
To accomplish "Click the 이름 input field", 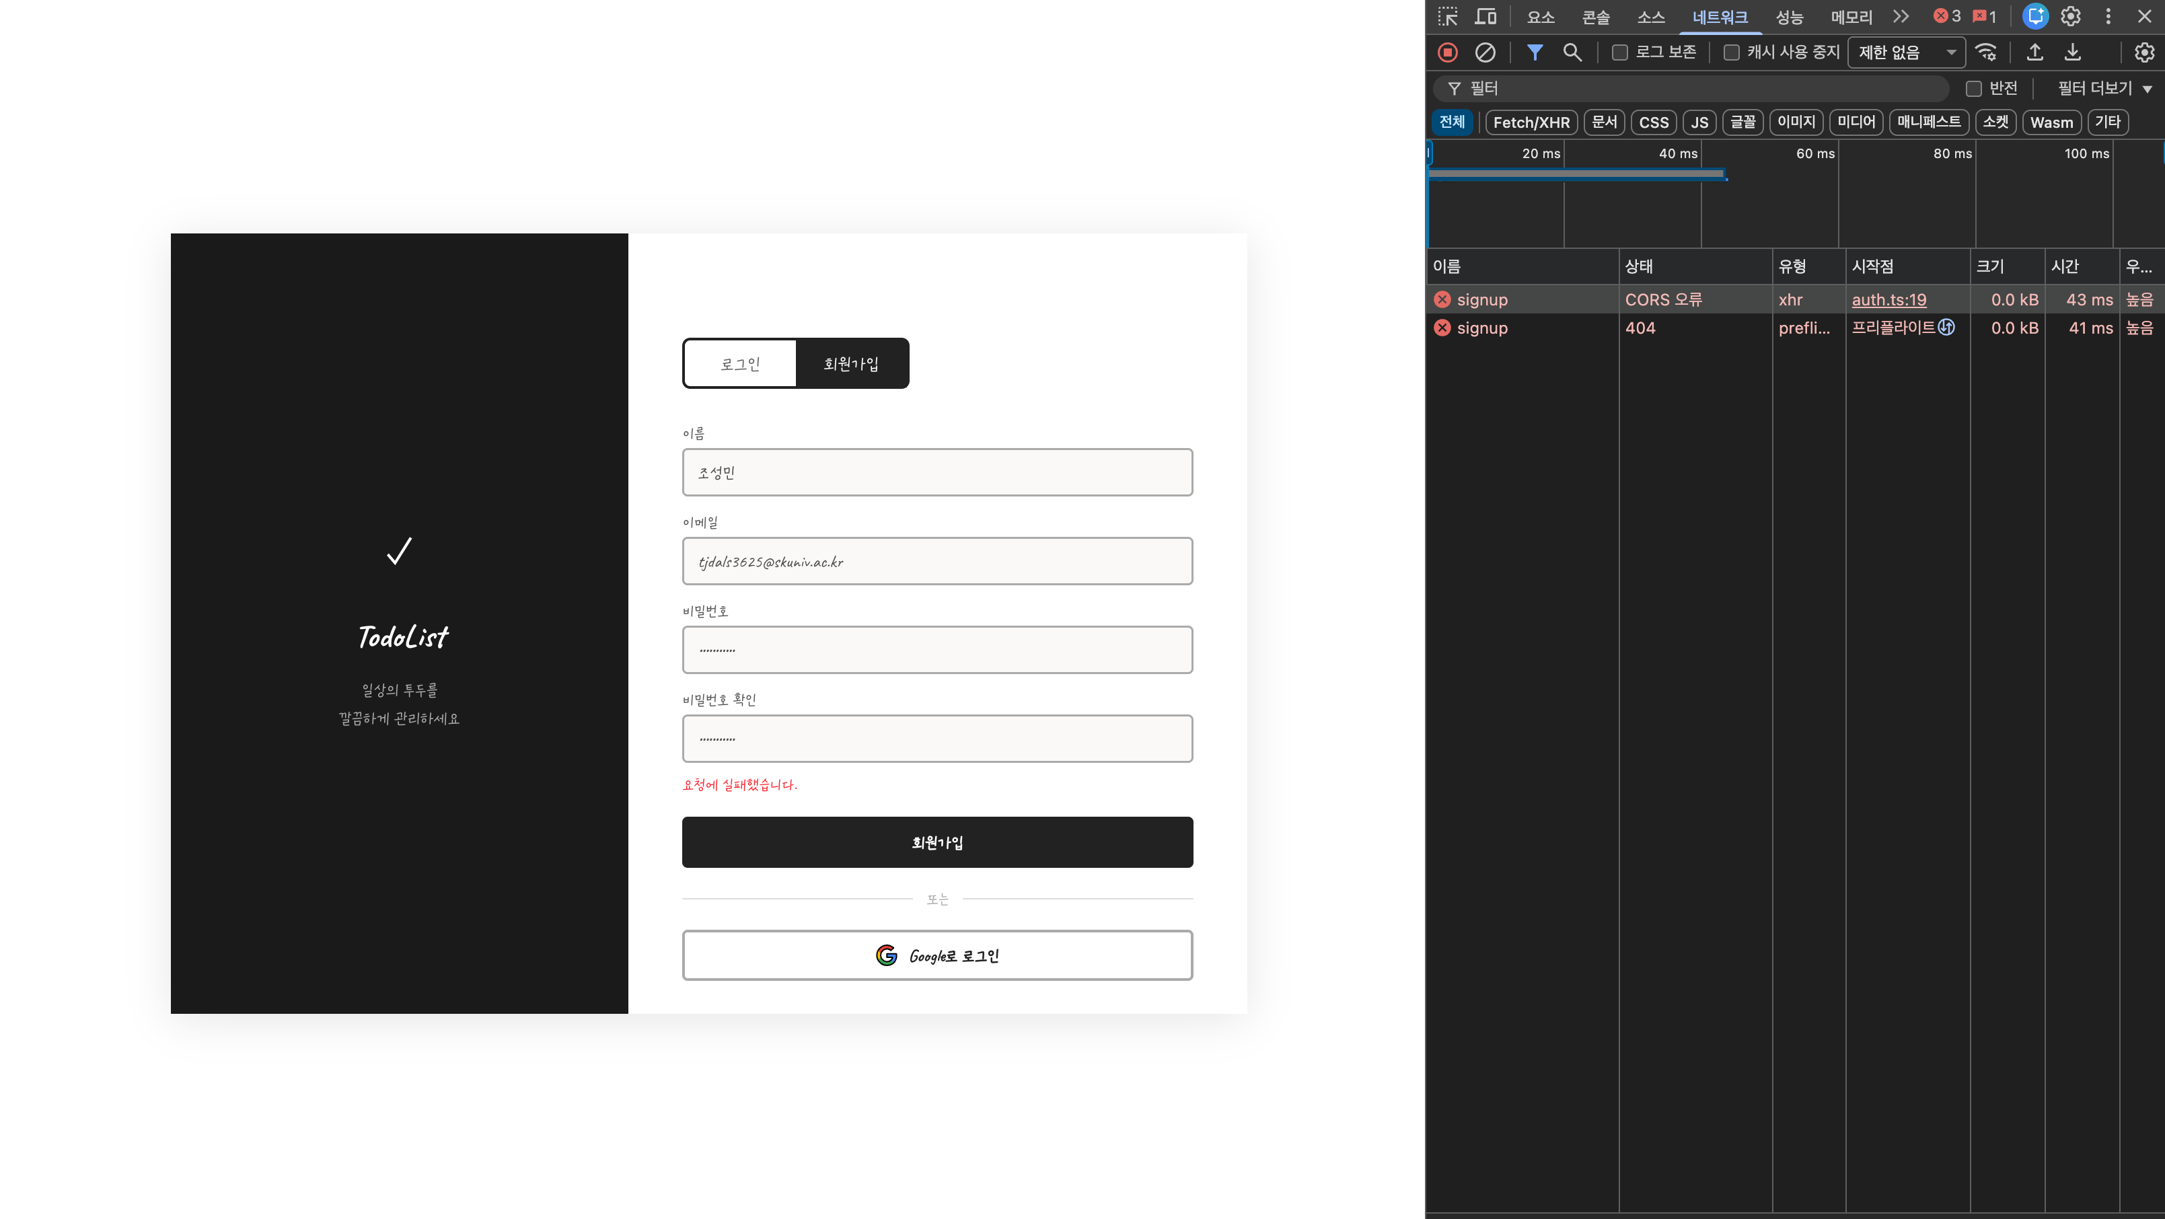I will pos(937,472).
